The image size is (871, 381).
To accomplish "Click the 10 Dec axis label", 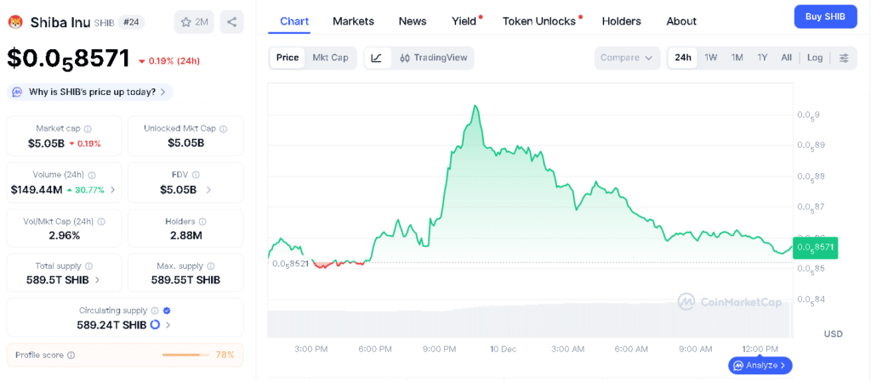I will tap(504, 349).
